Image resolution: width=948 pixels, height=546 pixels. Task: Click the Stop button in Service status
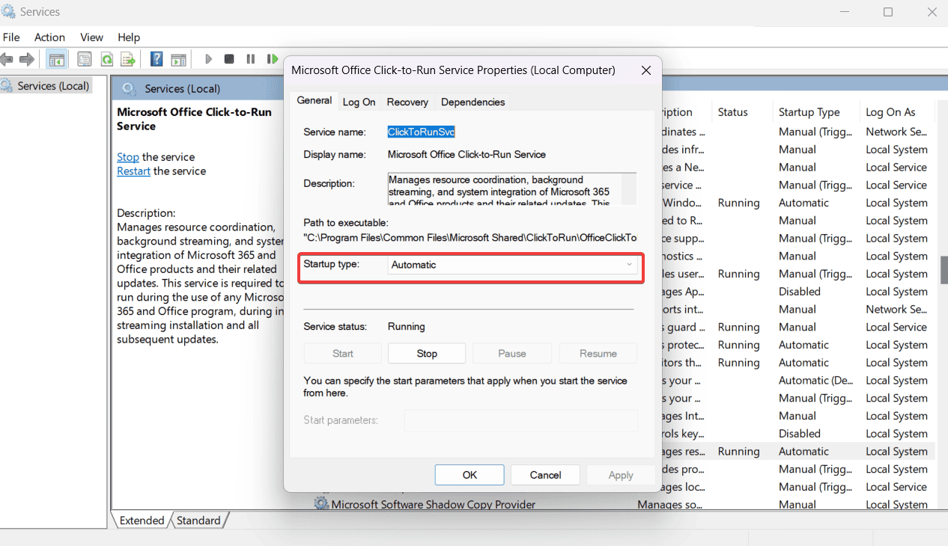click(x=427, y=353)
